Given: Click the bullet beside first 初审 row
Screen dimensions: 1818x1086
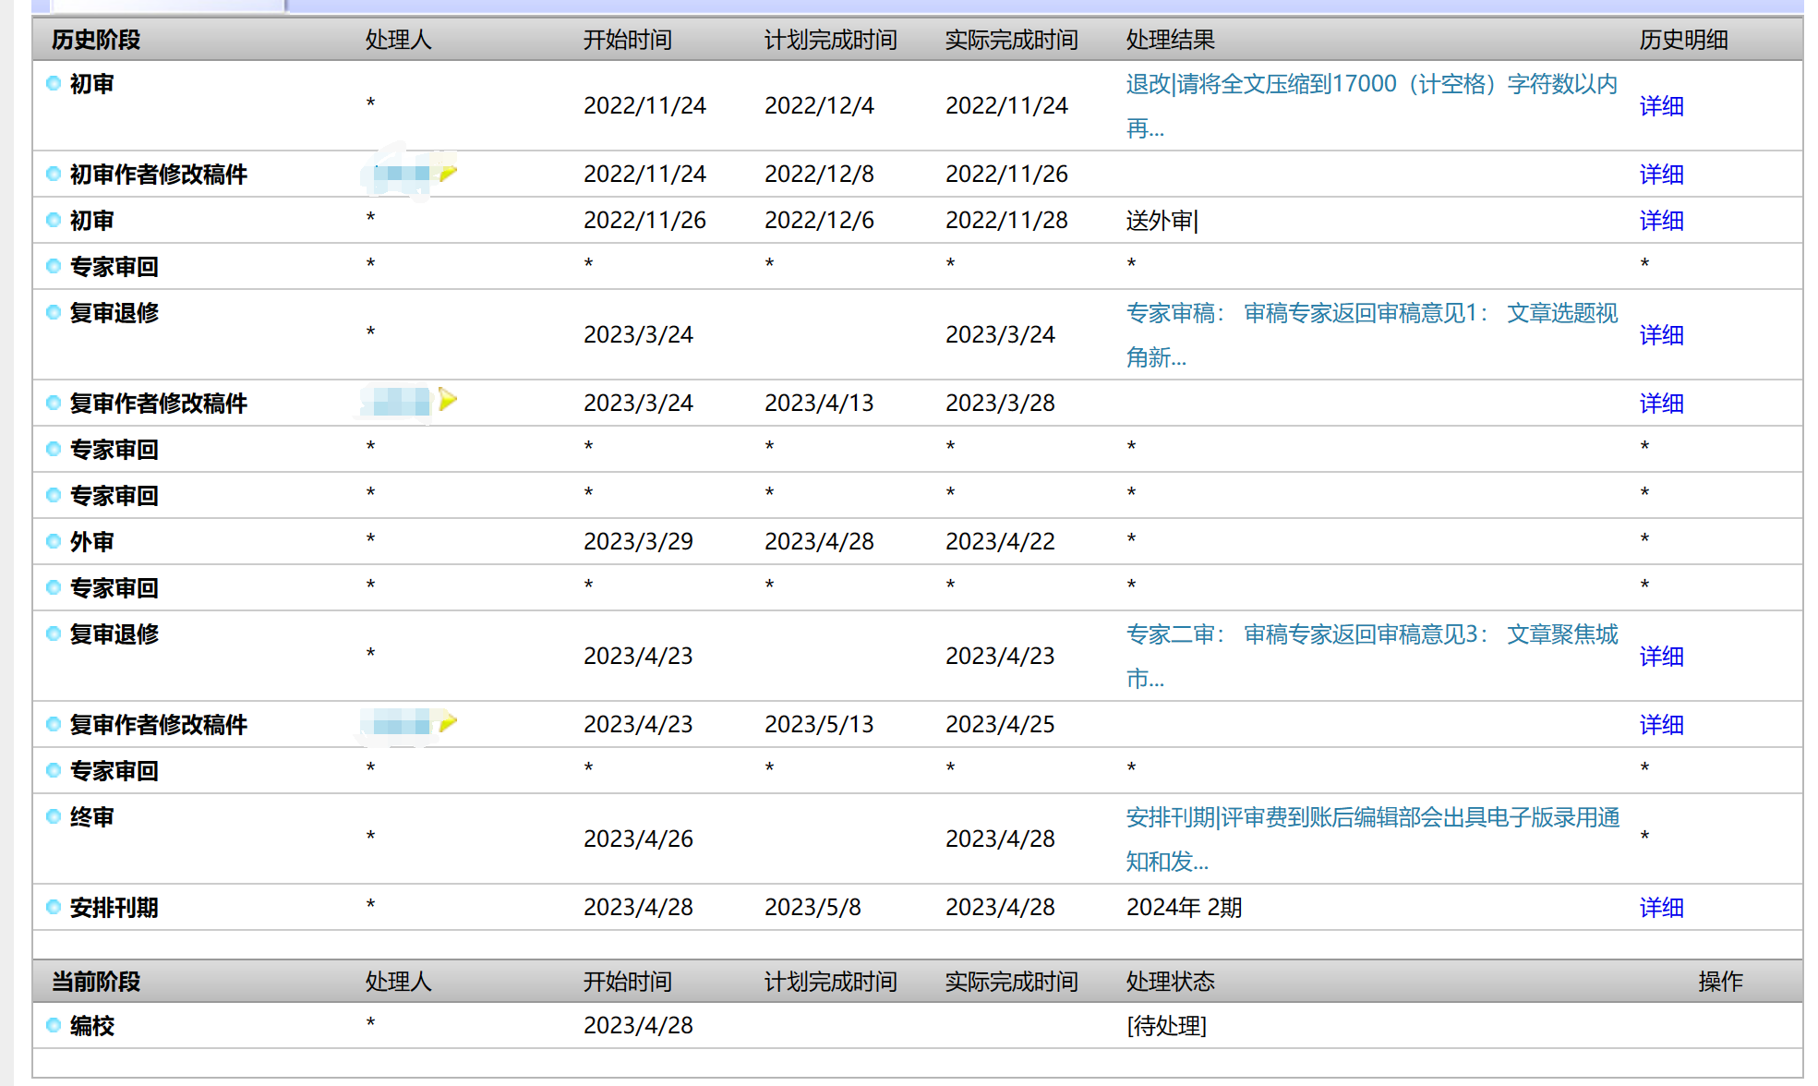Looking at the screenshot, I should click(54, 83).
